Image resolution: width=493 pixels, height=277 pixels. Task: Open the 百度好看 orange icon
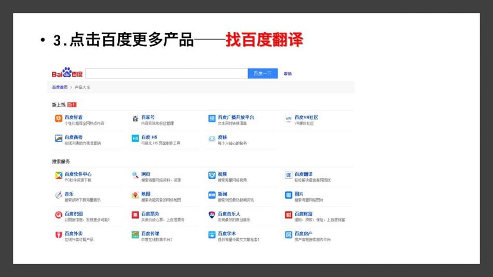coord(59,119)
